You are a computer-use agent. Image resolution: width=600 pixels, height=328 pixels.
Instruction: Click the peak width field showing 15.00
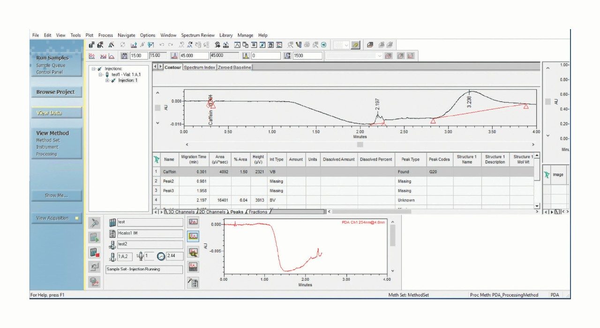(137, 55)
